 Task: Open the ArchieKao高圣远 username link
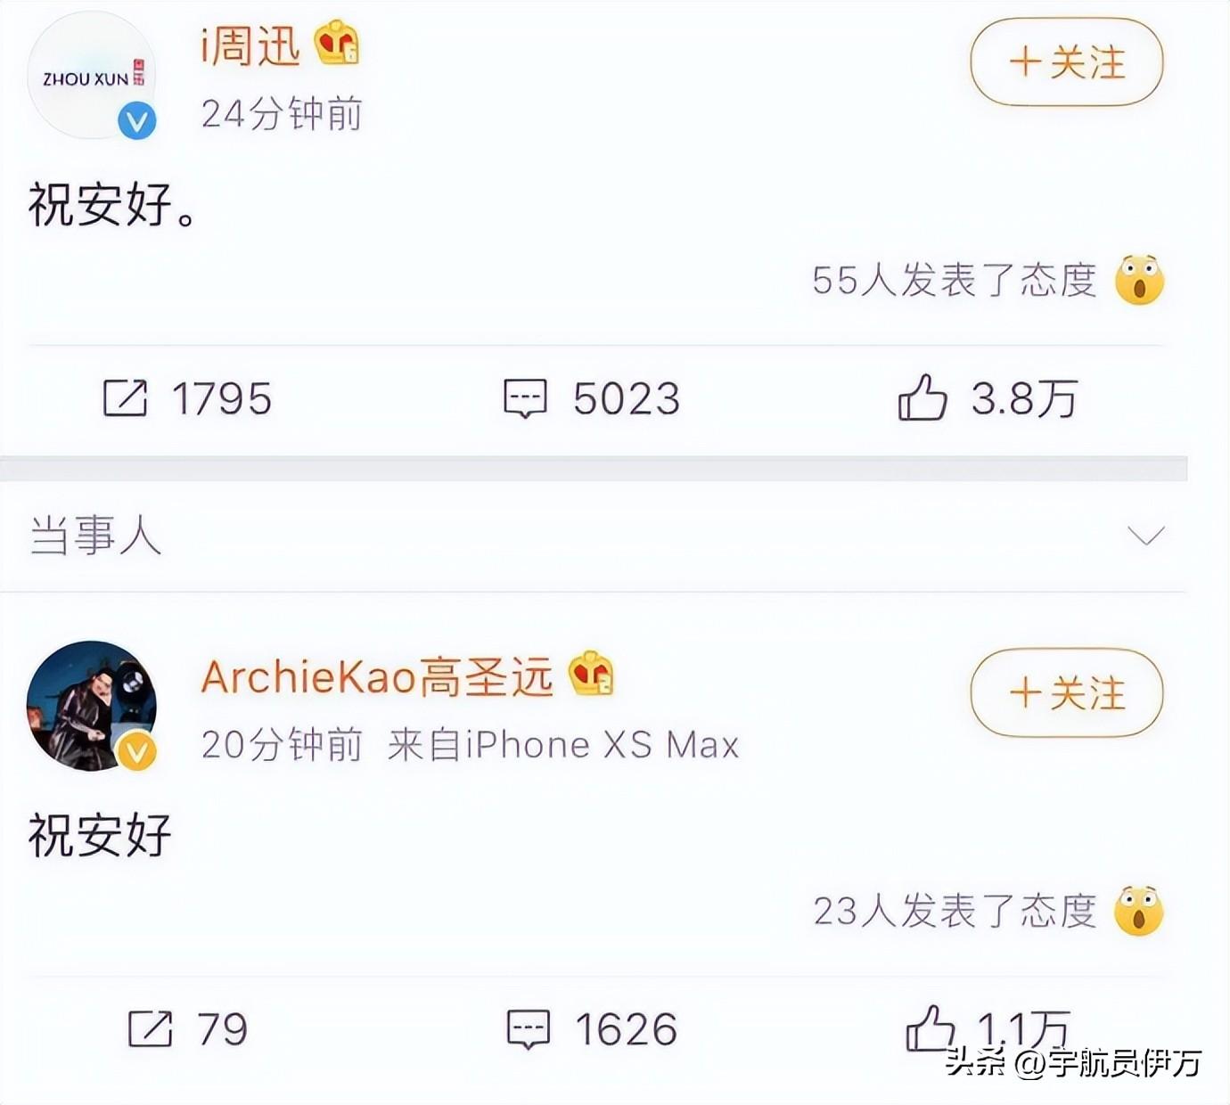click(377, 676)
